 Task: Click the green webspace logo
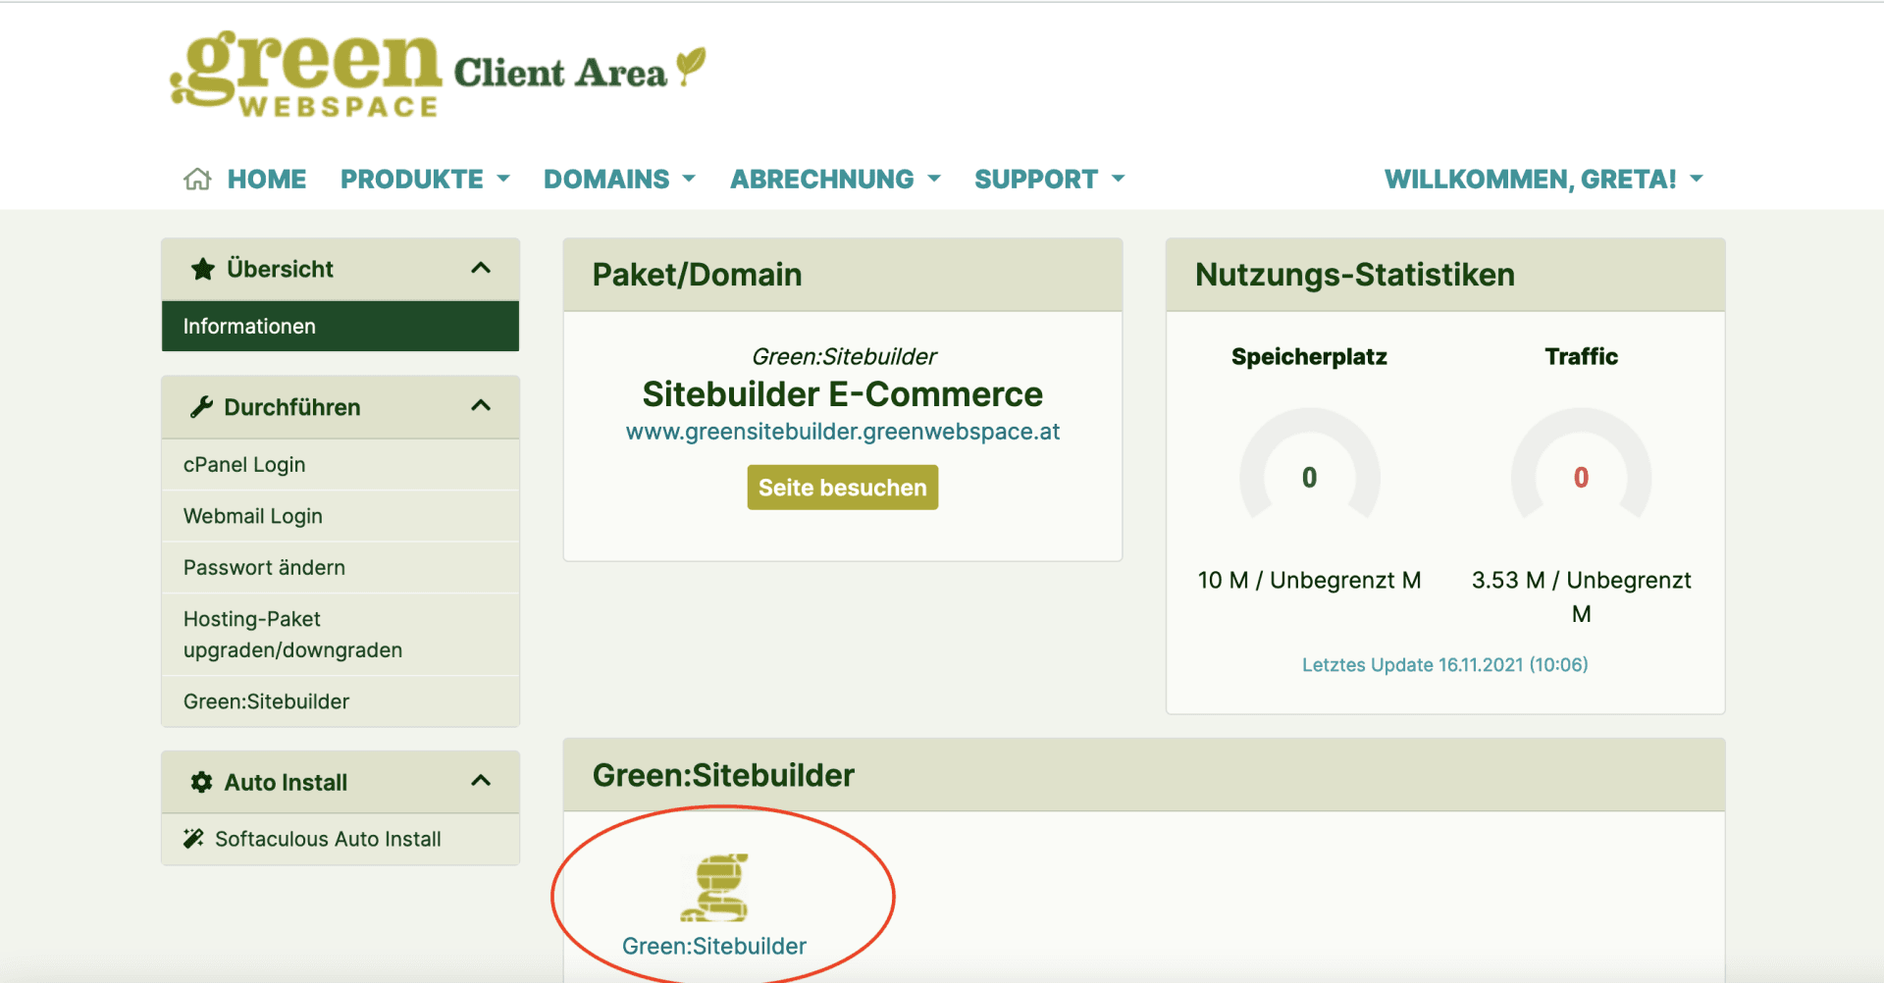[306, 74]
